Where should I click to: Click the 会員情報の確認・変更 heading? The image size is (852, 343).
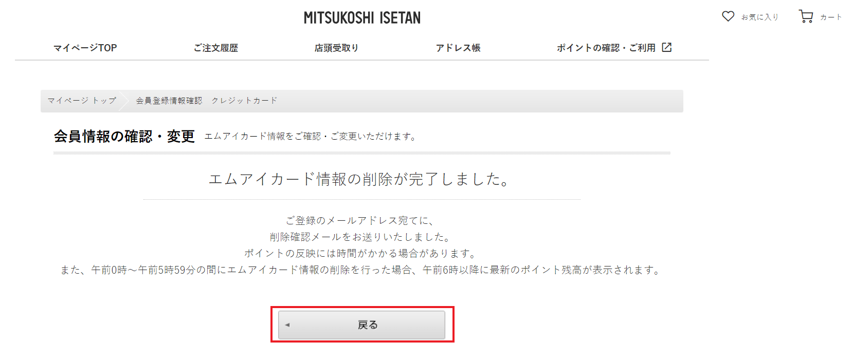(x=124, y=136)
